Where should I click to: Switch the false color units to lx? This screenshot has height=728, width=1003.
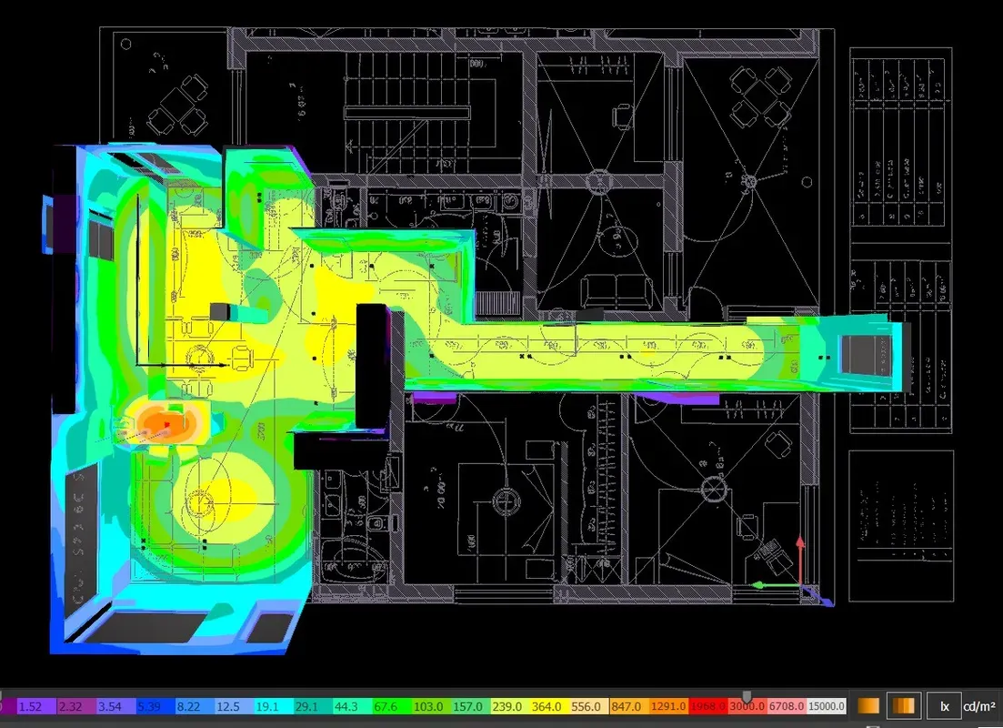tap(944, 706)
